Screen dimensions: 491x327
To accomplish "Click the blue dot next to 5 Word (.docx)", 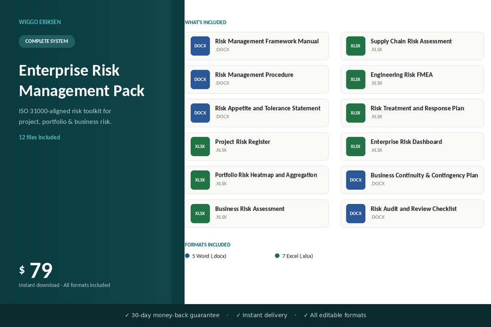I will coord(187,256).
